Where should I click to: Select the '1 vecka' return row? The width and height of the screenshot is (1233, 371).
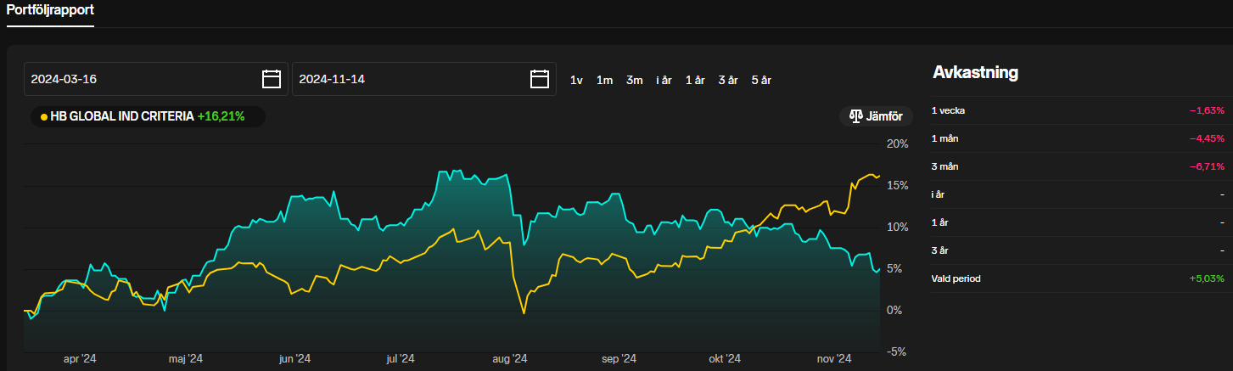(x=1078, y=110)
